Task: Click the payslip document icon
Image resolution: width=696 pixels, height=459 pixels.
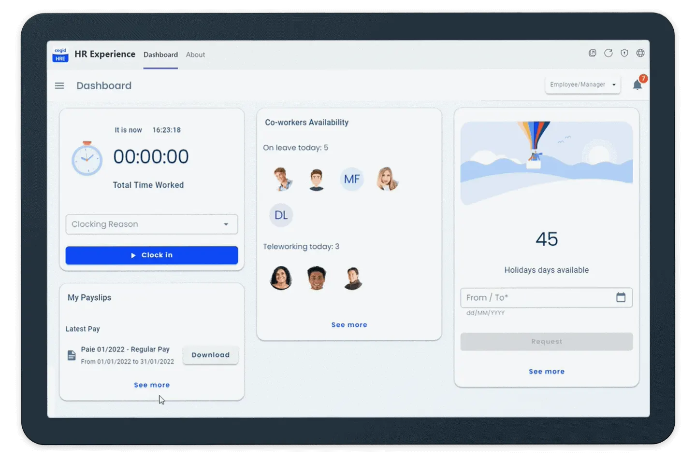Action: tap(72, 356)
